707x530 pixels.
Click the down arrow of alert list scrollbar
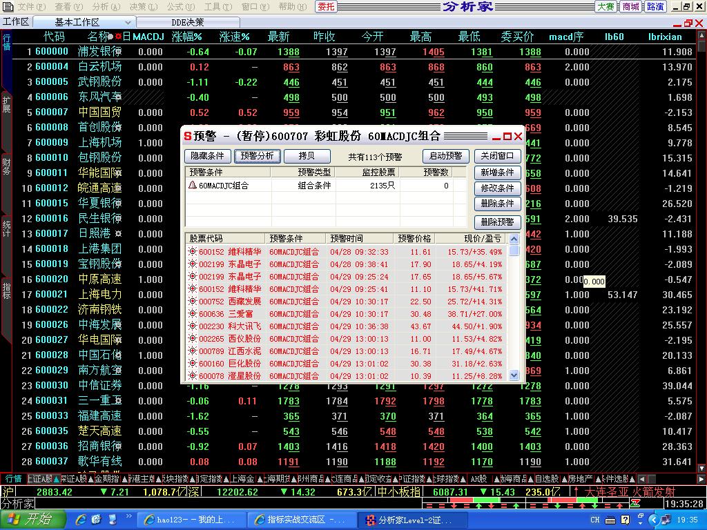[512, 375]
